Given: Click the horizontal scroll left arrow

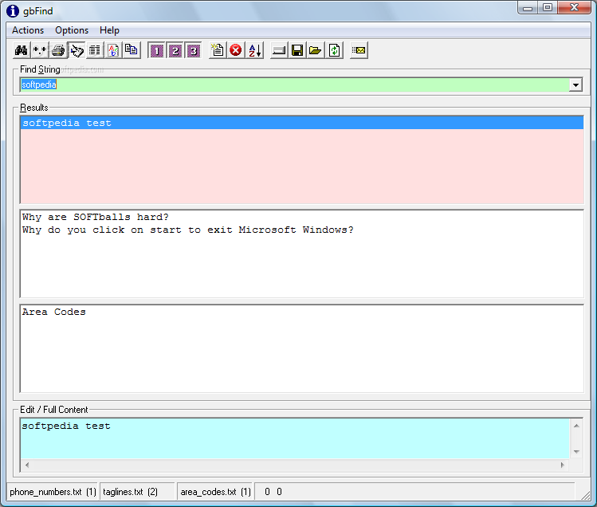Looking at the screenshot, I should pos(27,465).
